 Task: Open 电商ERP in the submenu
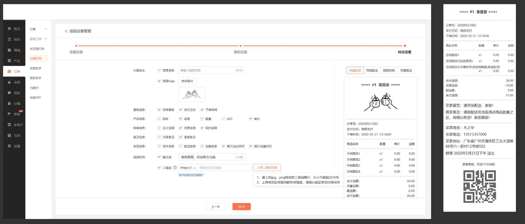click(35, 98)
